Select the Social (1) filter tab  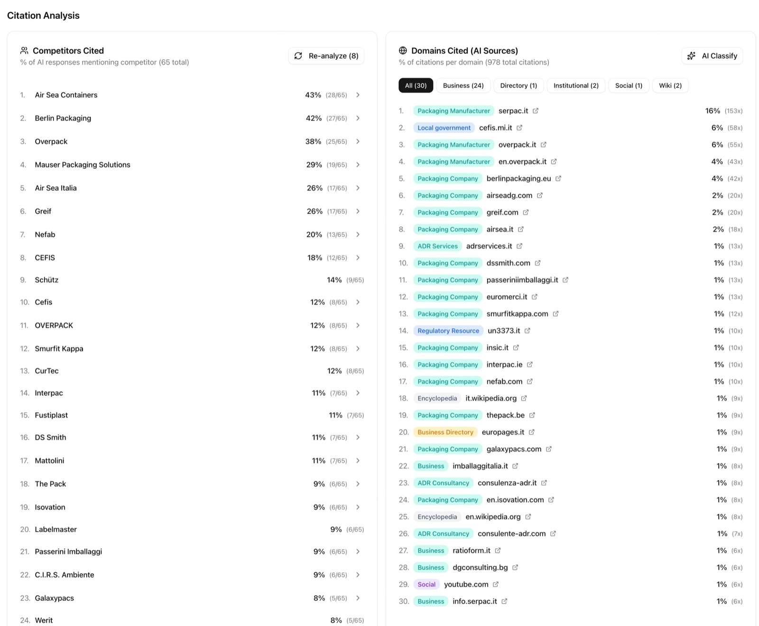pos(629,85)
